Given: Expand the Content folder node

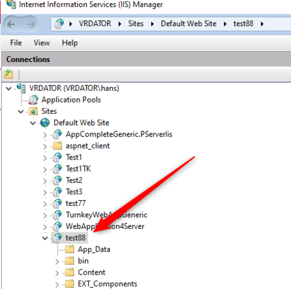Looking at the screenshot, I should click(57, 273).
